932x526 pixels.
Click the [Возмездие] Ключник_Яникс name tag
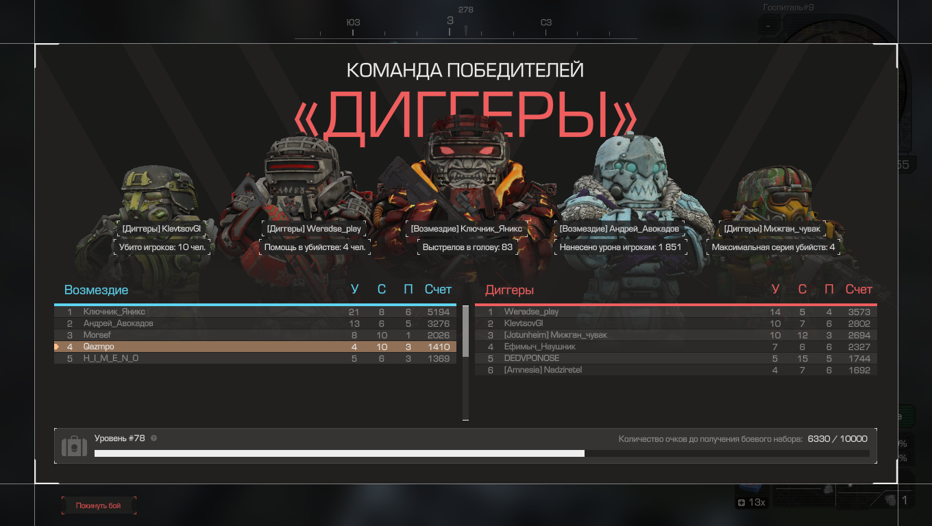coord(466,228)
